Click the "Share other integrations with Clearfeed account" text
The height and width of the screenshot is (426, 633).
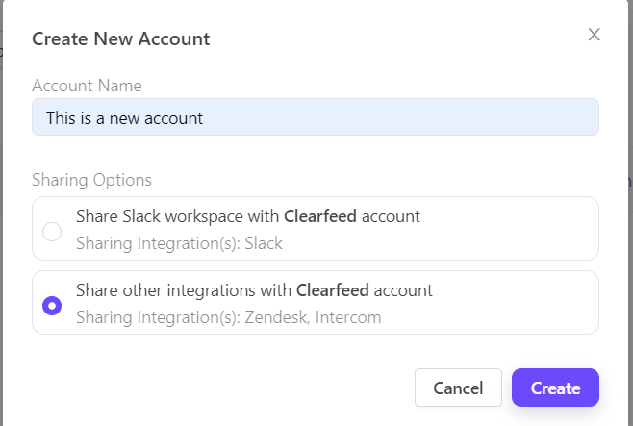(x=254, y=289)
